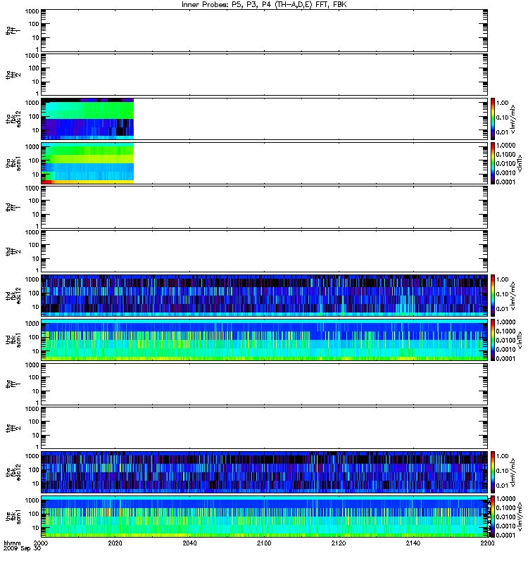Select the tha fbk scm1 spectrogram panel
Viewport: 528px width, 563px height.
click(264, 163)
